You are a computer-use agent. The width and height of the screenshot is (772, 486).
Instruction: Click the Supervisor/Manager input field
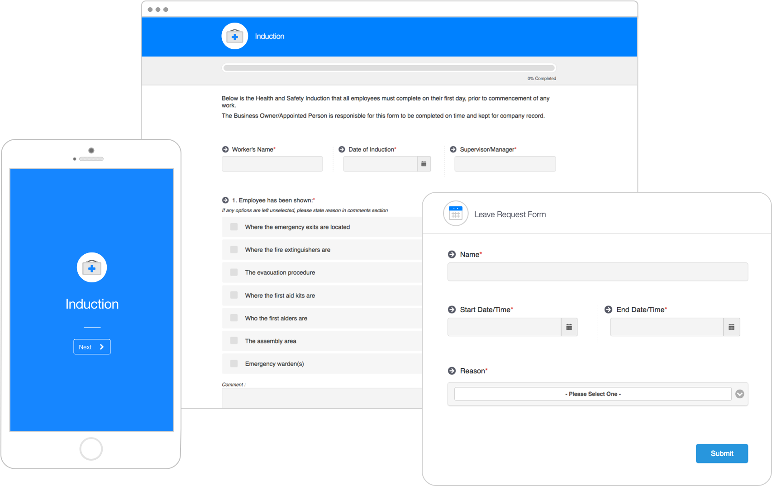(505, 164)
